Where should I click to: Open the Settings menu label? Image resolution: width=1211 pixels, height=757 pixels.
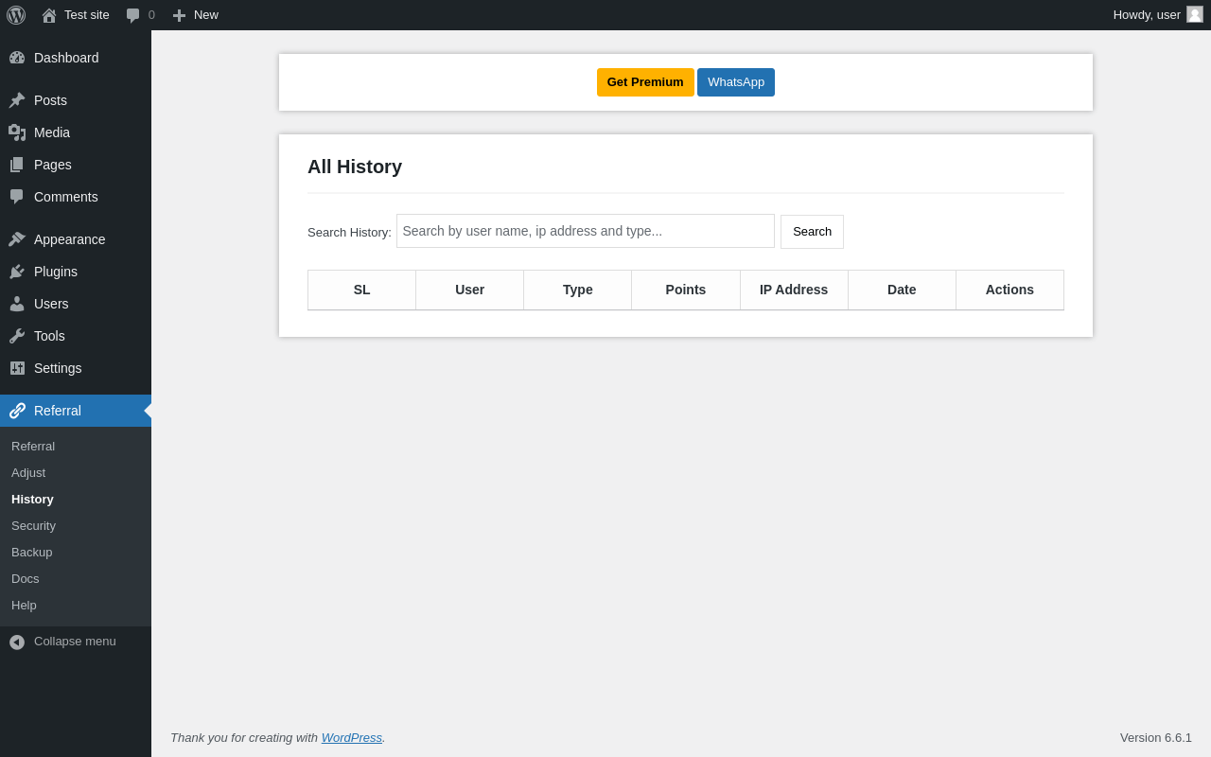[58, 368]
